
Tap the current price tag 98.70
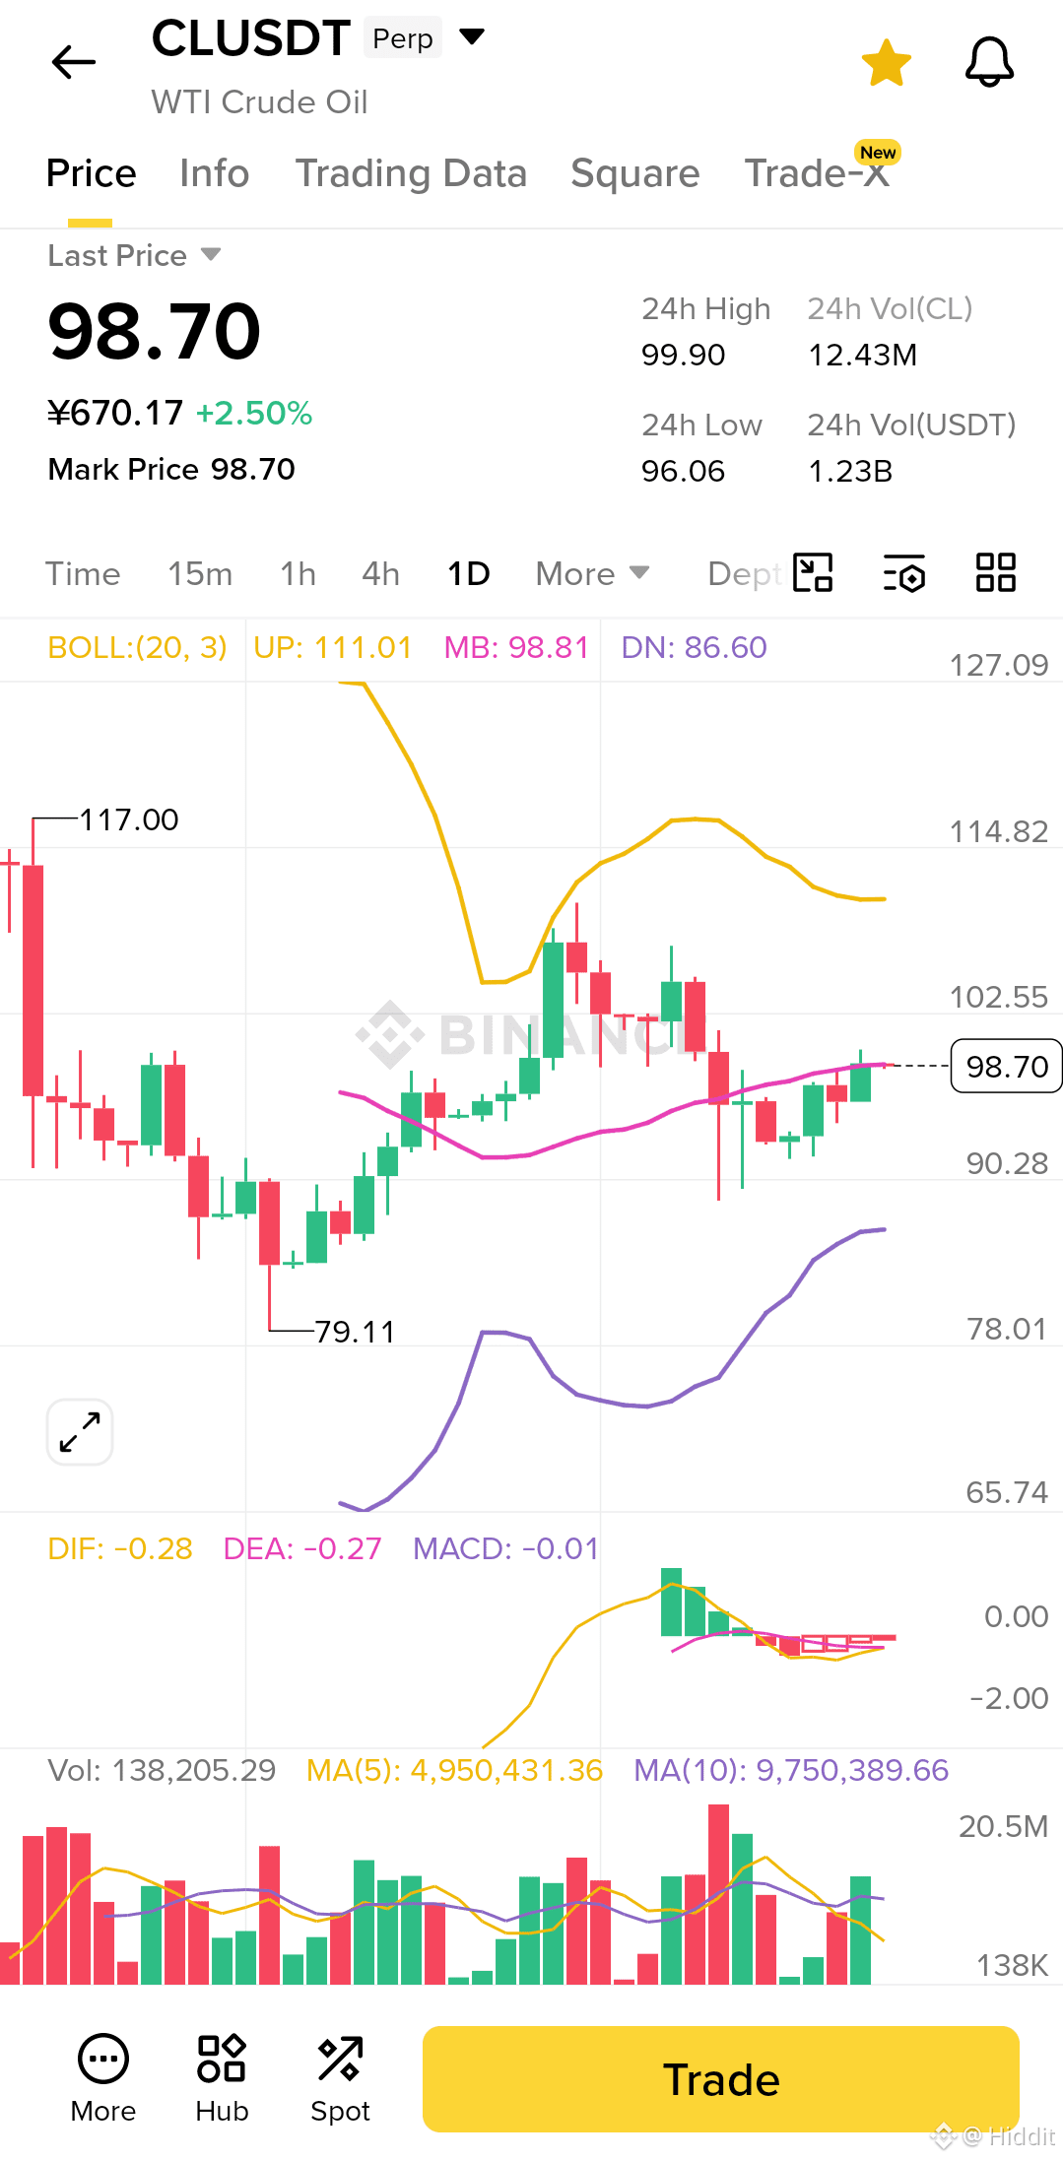tap(1006, 1066)
